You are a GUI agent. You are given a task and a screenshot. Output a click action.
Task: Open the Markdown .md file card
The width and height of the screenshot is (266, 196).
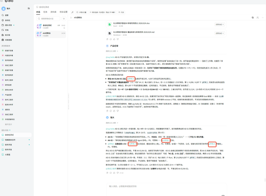[167, 33]
